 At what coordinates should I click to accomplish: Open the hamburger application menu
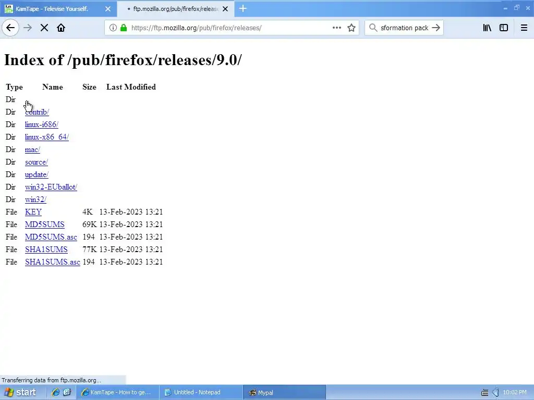pos(524,28)
